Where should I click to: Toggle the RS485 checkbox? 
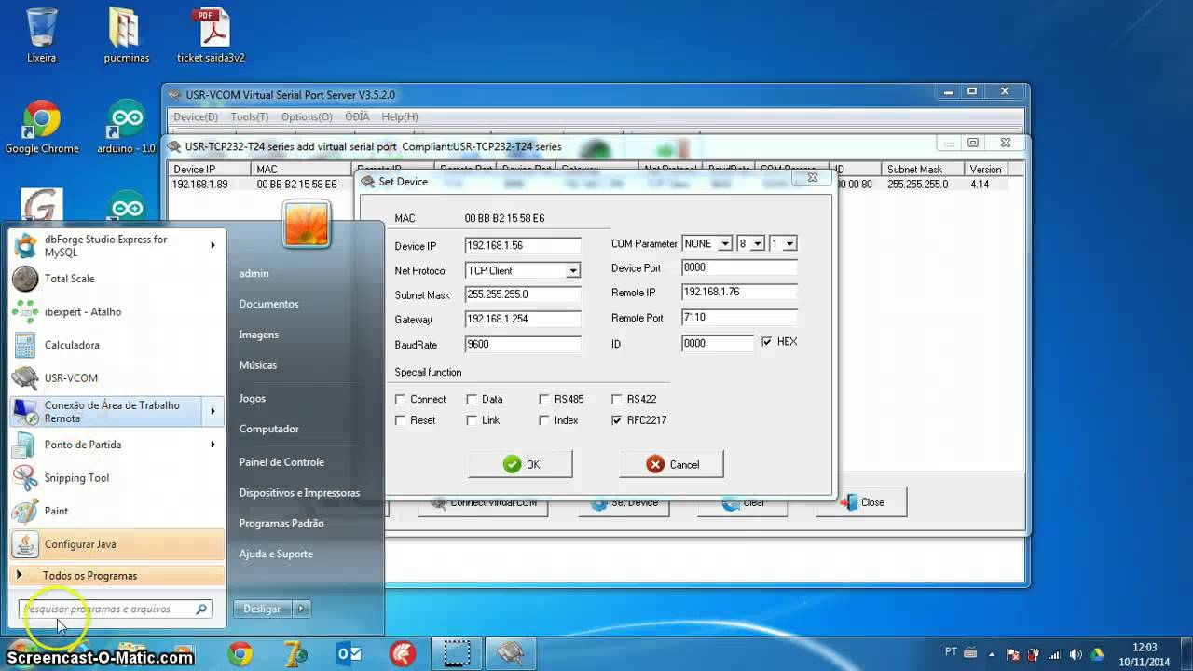tap(544, 400)
